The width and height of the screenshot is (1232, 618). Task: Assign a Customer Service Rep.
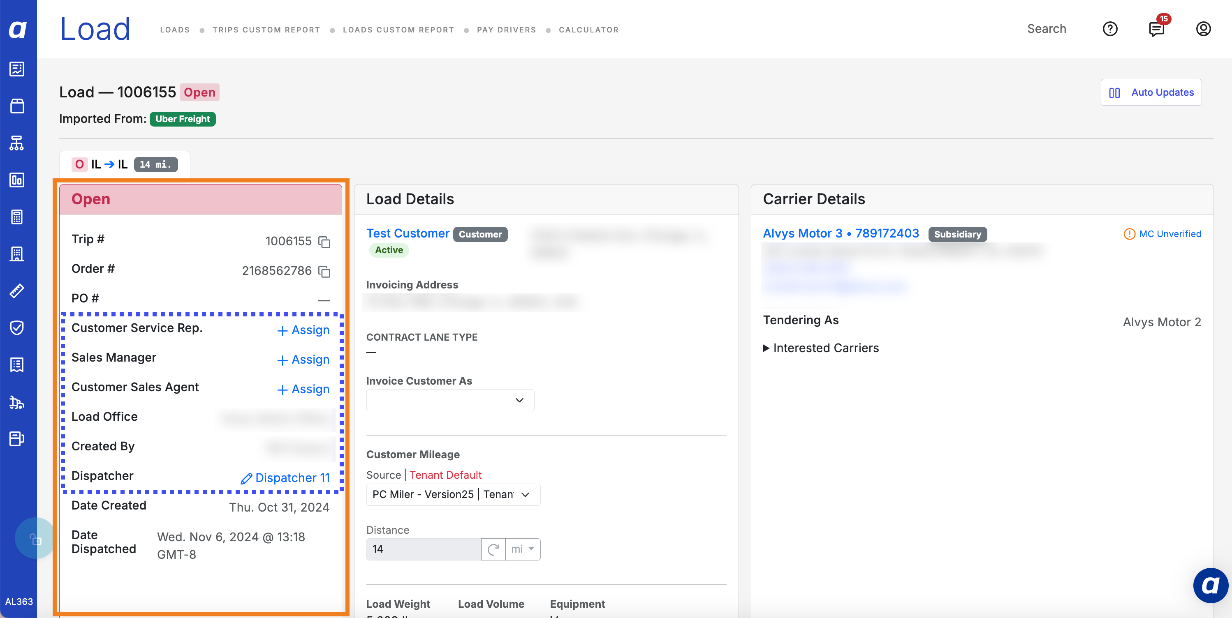pyautogui.click(x=303, y=330)
